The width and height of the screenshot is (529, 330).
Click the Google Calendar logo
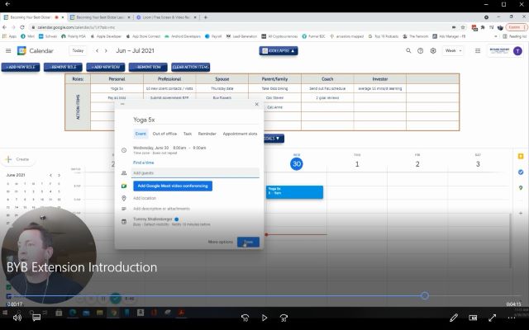(x=21, y=51)
